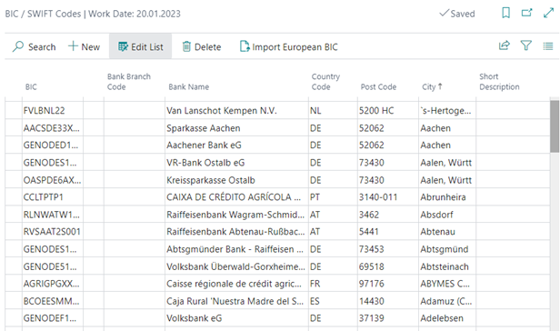Screen dimensions: 560x331
Task: Click the Short Description column header
Action: [499, 82]
